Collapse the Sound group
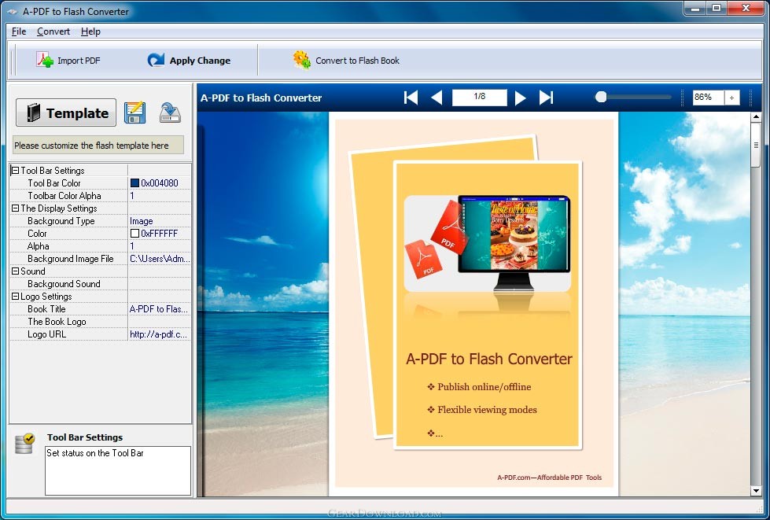 15,271
